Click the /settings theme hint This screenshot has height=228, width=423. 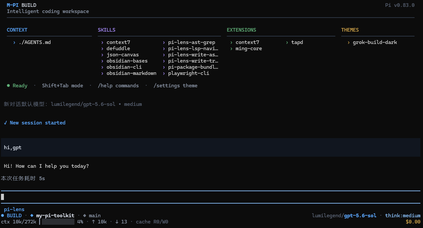point(175,86)
